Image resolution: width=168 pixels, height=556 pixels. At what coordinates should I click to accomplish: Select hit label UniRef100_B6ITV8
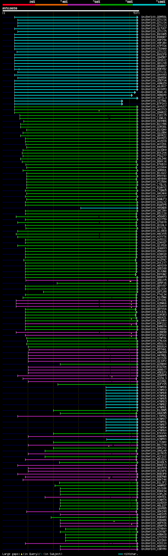pos(154,445)
